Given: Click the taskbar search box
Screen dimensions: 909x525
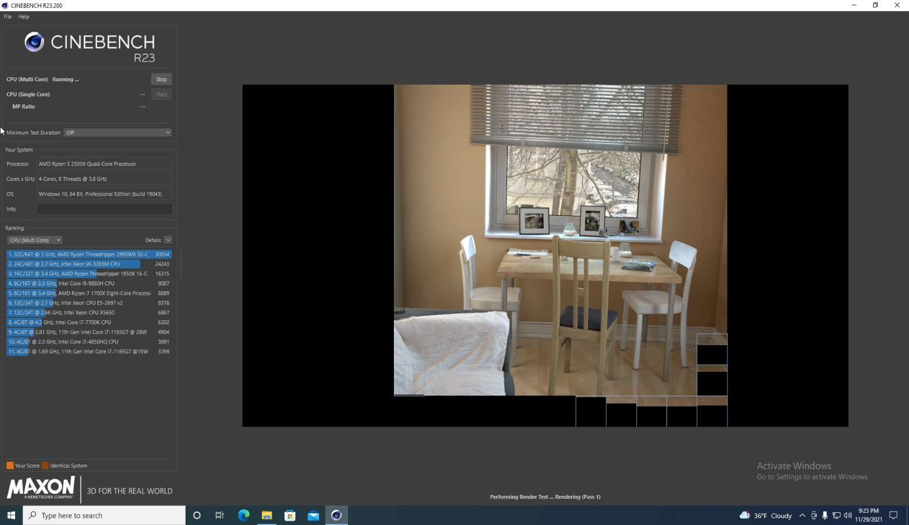Looking at the screenshot, I should coord(104,515).
